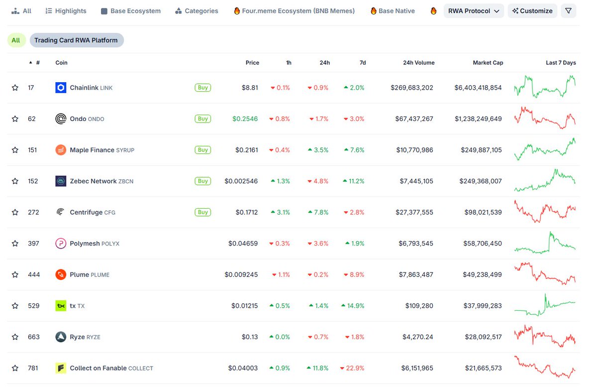This screenshot has height=387, width=597.
Task: Star Maple Finance in watchlist
Action: (x=15, y=150)
